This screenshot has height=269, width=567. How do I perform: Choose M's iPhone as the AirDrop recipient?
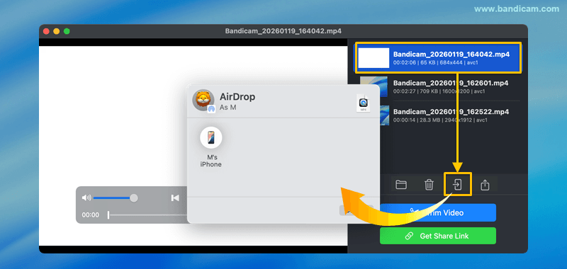coord(211,147)
